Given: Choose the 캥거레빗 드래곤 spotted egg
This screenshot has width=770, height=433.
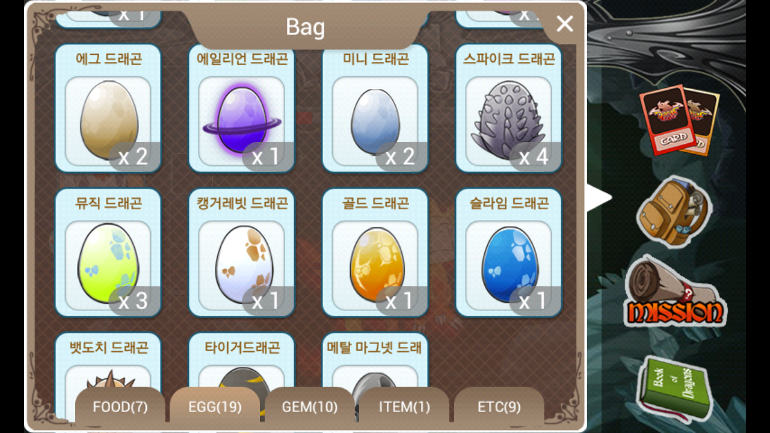Looking at the screenshot, I should [x=242, y=253].
